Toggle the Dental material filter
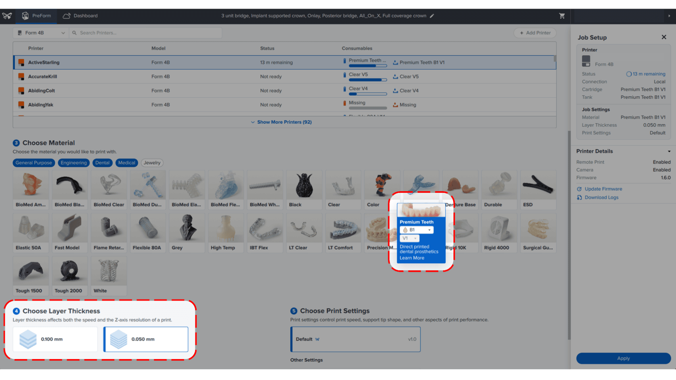 click(102, 163)
